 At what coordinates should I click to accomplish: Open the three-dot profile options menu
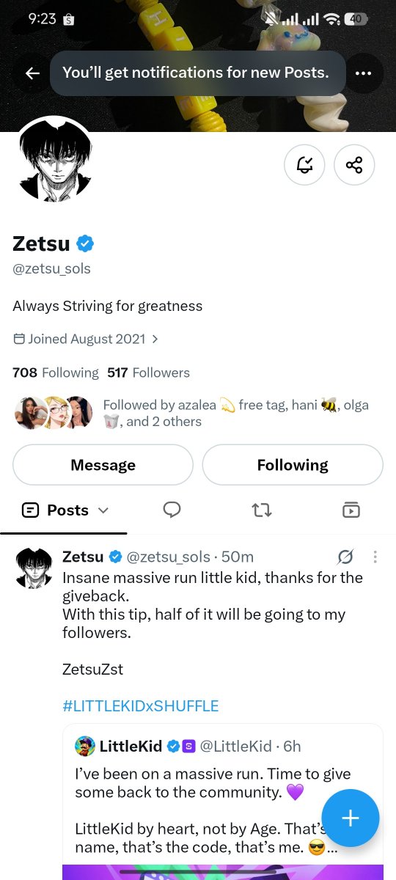(363, 73)
